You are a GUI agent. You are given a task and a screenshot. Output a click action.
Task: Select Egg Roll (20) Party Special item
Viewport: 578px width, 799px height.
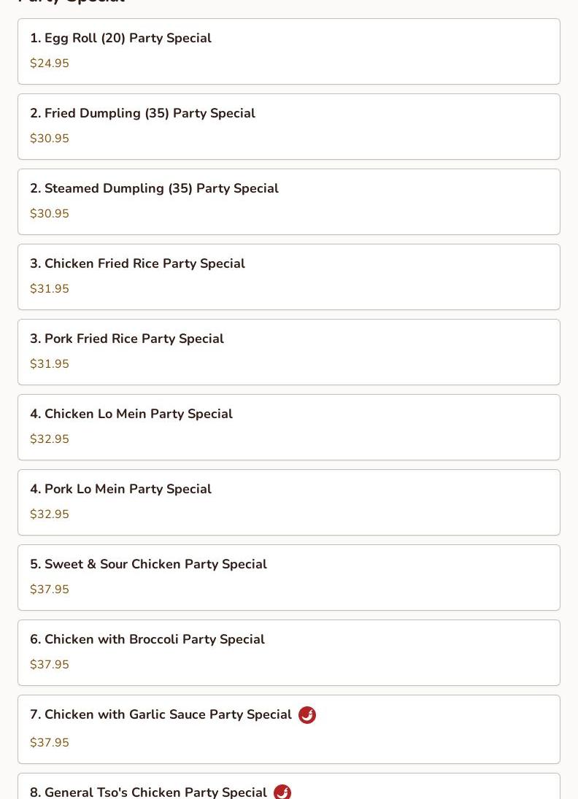289,52
